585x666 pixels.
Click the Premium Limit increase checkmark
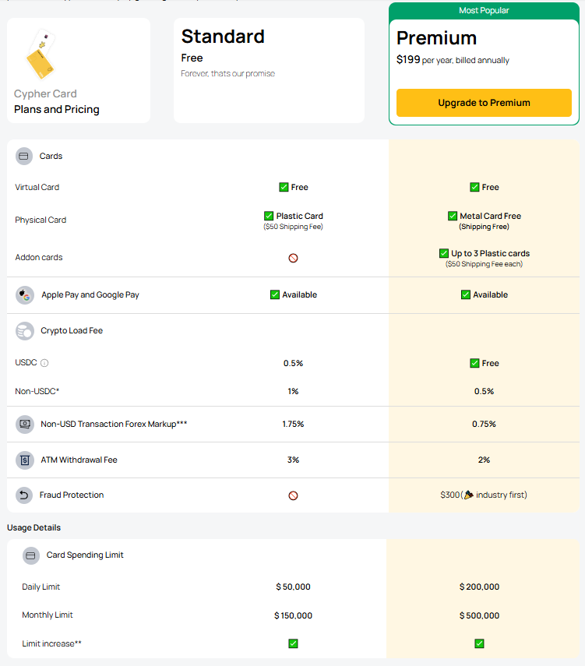click(x=479, y=643)
